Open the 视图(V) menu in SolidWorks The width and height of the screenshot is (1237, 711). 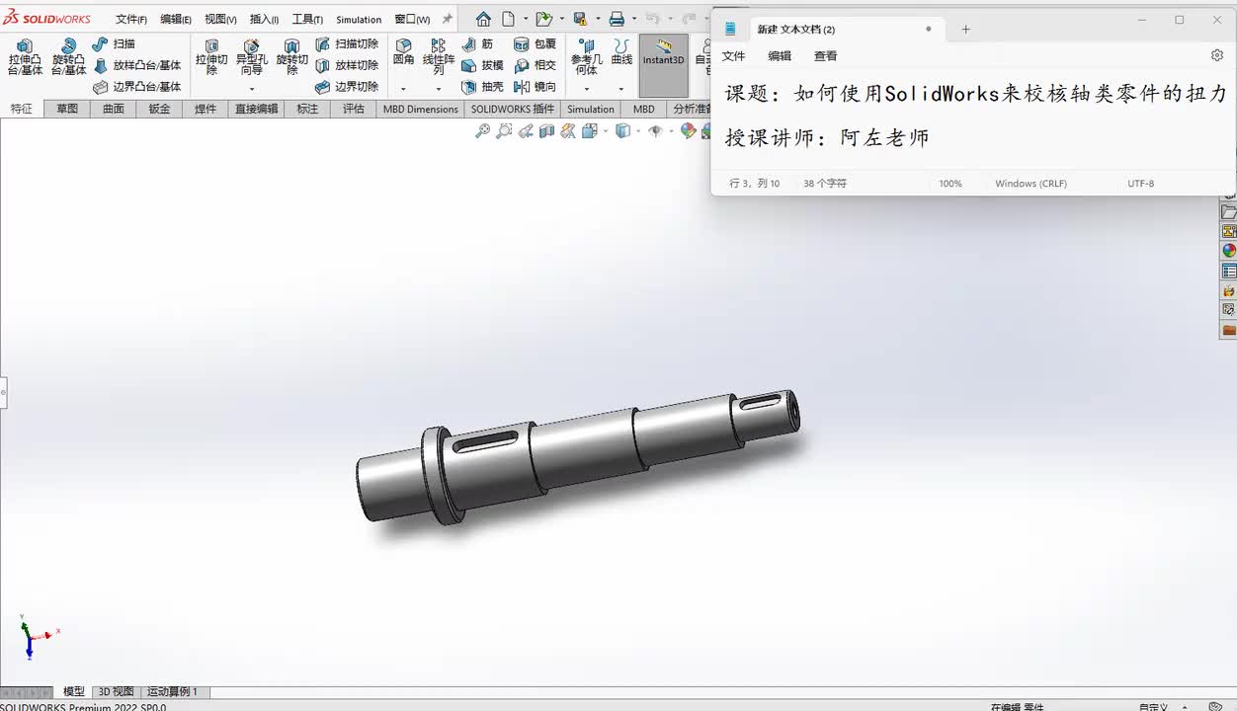coord(220,20)
